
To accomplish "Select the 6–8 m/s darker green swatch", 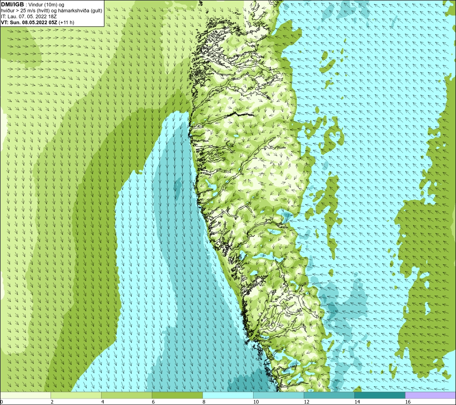I will coord(177,395).
